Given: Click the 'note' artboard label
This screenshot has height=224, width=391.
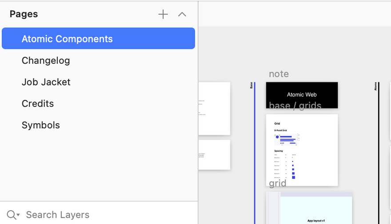Looking at the screenshot, I should click(x=279, y=74).
